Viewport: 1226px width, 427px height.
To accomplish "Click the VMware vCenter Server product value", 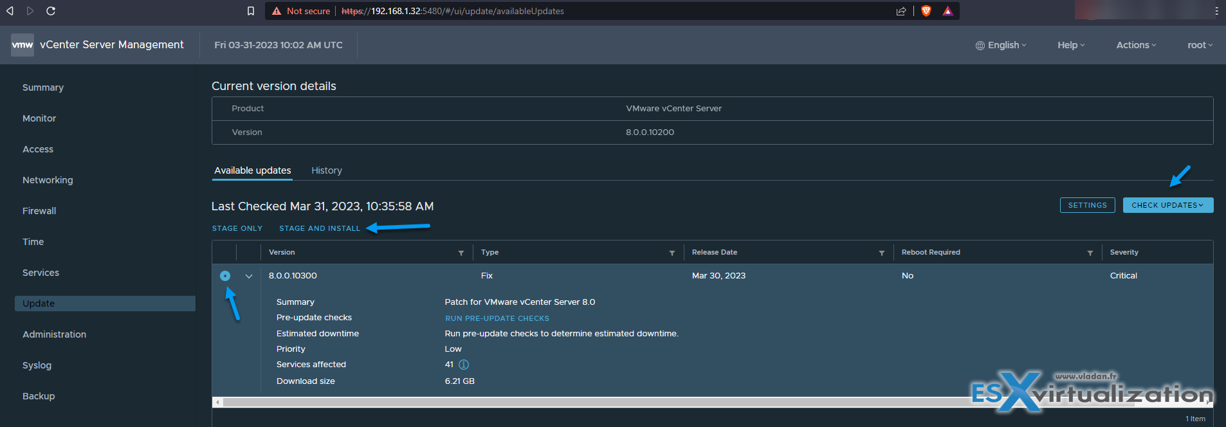I will (x=674, y=108).
